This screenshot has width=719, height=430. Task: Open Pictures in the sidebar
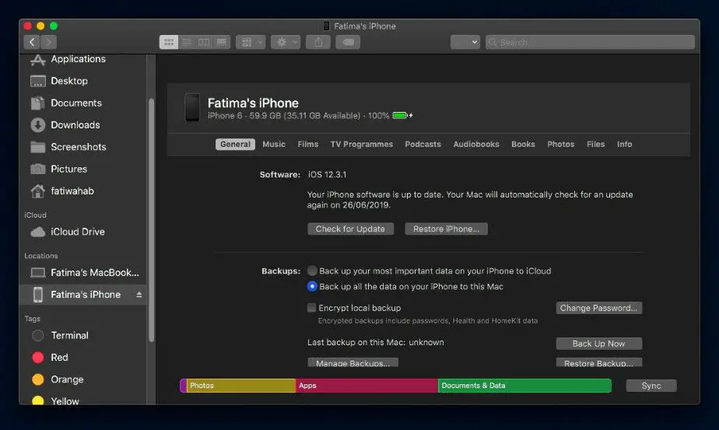pyautogui.click(x=83, y=170)
